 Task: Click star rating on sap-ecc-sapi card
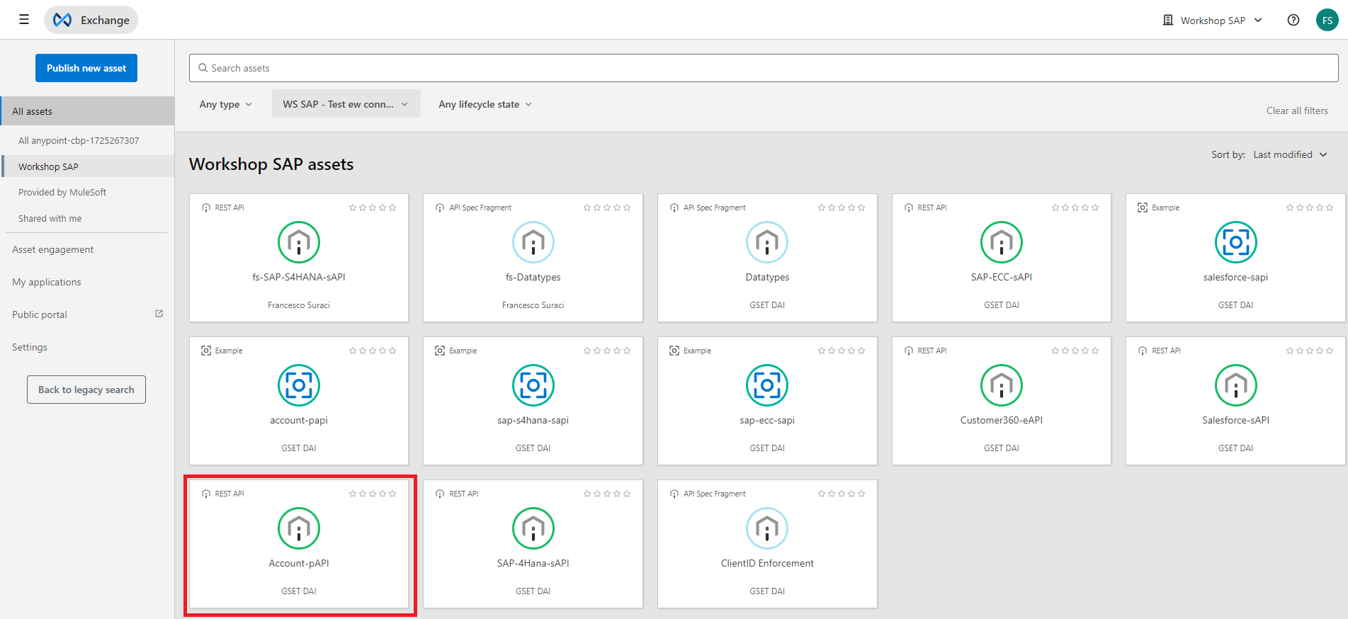pyautogui.click(x=842, y=351)
